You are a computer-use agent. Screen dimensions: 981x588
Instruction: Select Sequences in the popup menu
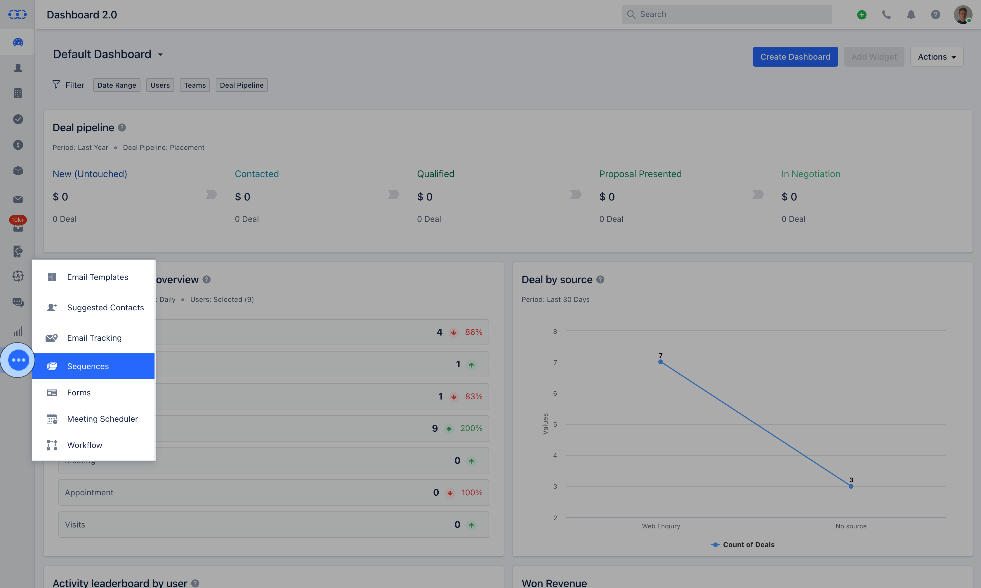tap(93, 366)
